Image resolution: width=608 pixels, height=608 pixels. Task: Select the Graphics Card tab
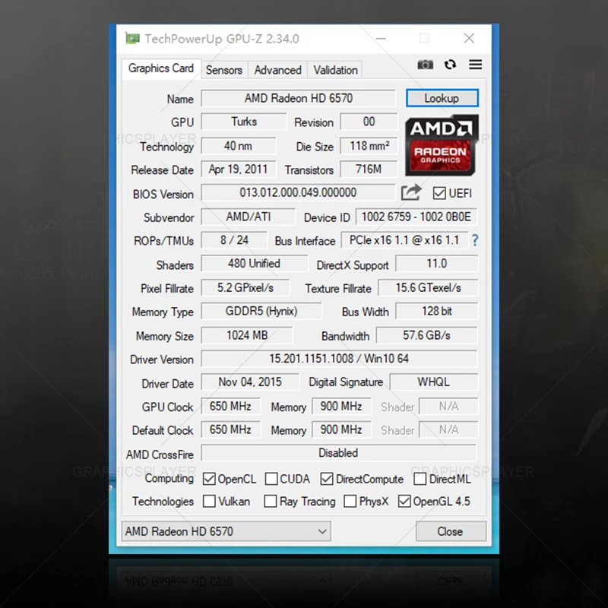pos(161,68)
